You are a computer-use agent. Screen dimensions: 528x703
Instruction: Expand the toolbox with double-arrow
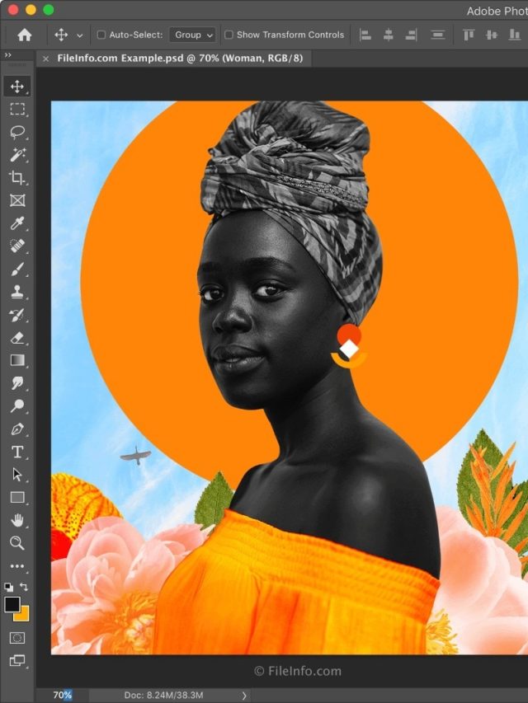click(8, 55)
